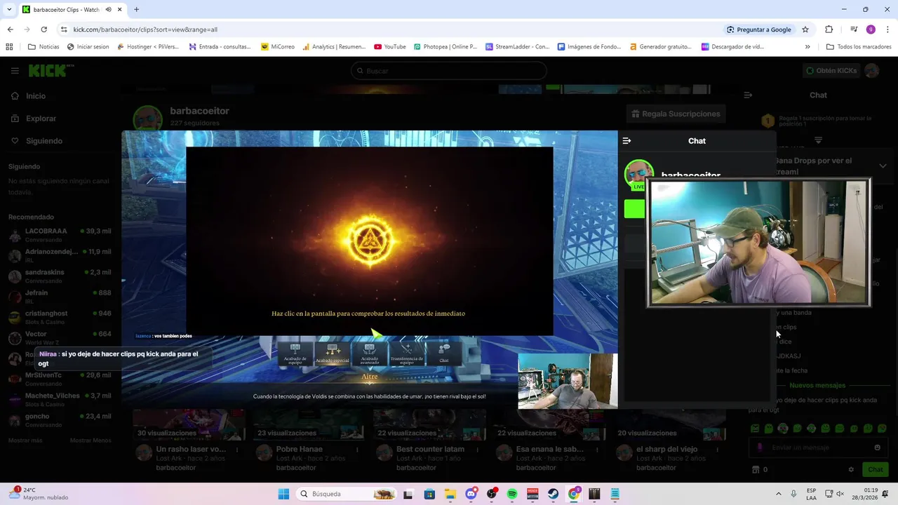
Task: Expand the Gana Drops banner chevron
Action: point(883,166)
